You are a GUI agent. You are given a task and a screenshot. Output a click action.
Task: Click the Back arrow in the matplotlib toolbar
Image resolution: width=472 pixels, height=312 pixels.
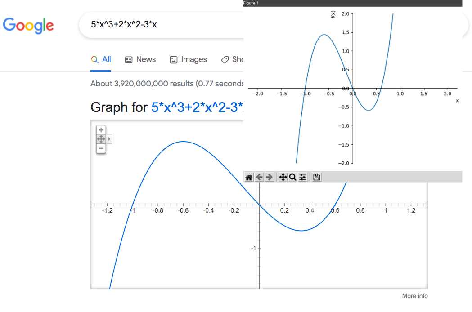260,177
